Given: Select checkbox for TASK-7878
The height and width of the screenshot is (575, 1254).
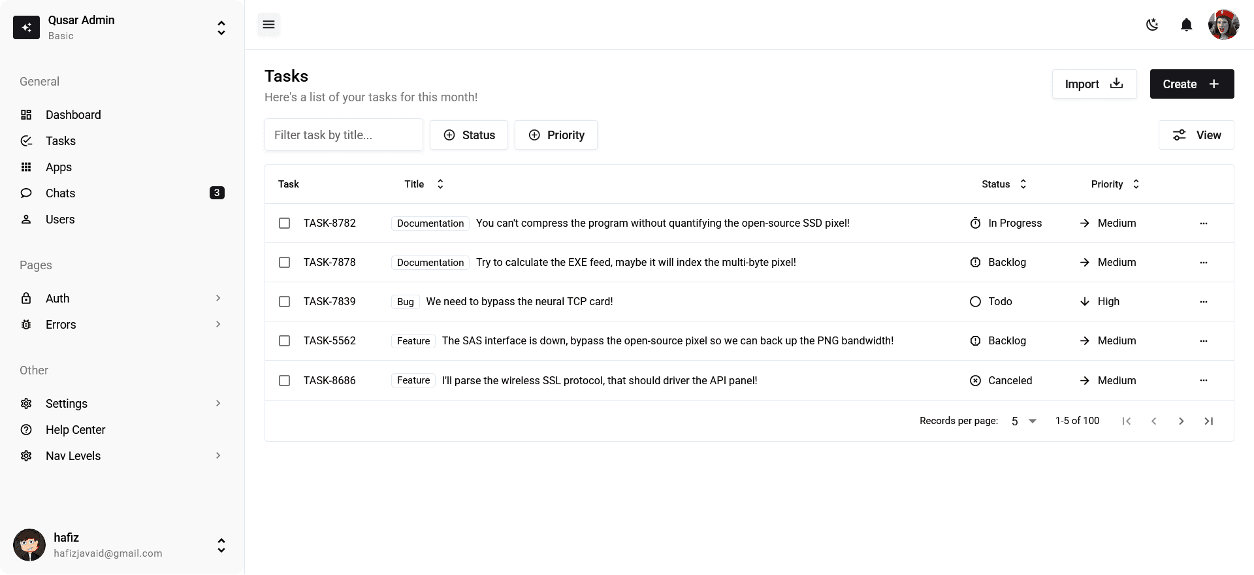Looking at the screenshot, I should point(285,263).
